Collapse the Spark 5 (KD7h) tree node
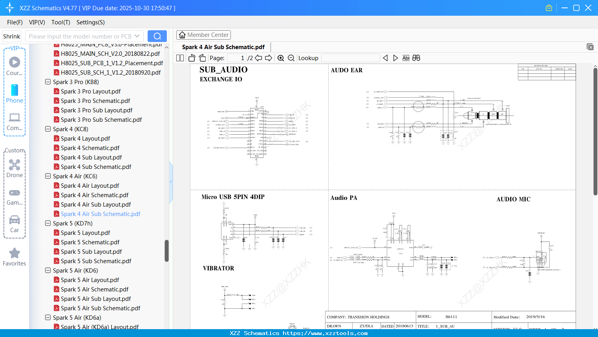Image resolution: width=598 pixels, height=337 pixels. click(x=48, y=223)
